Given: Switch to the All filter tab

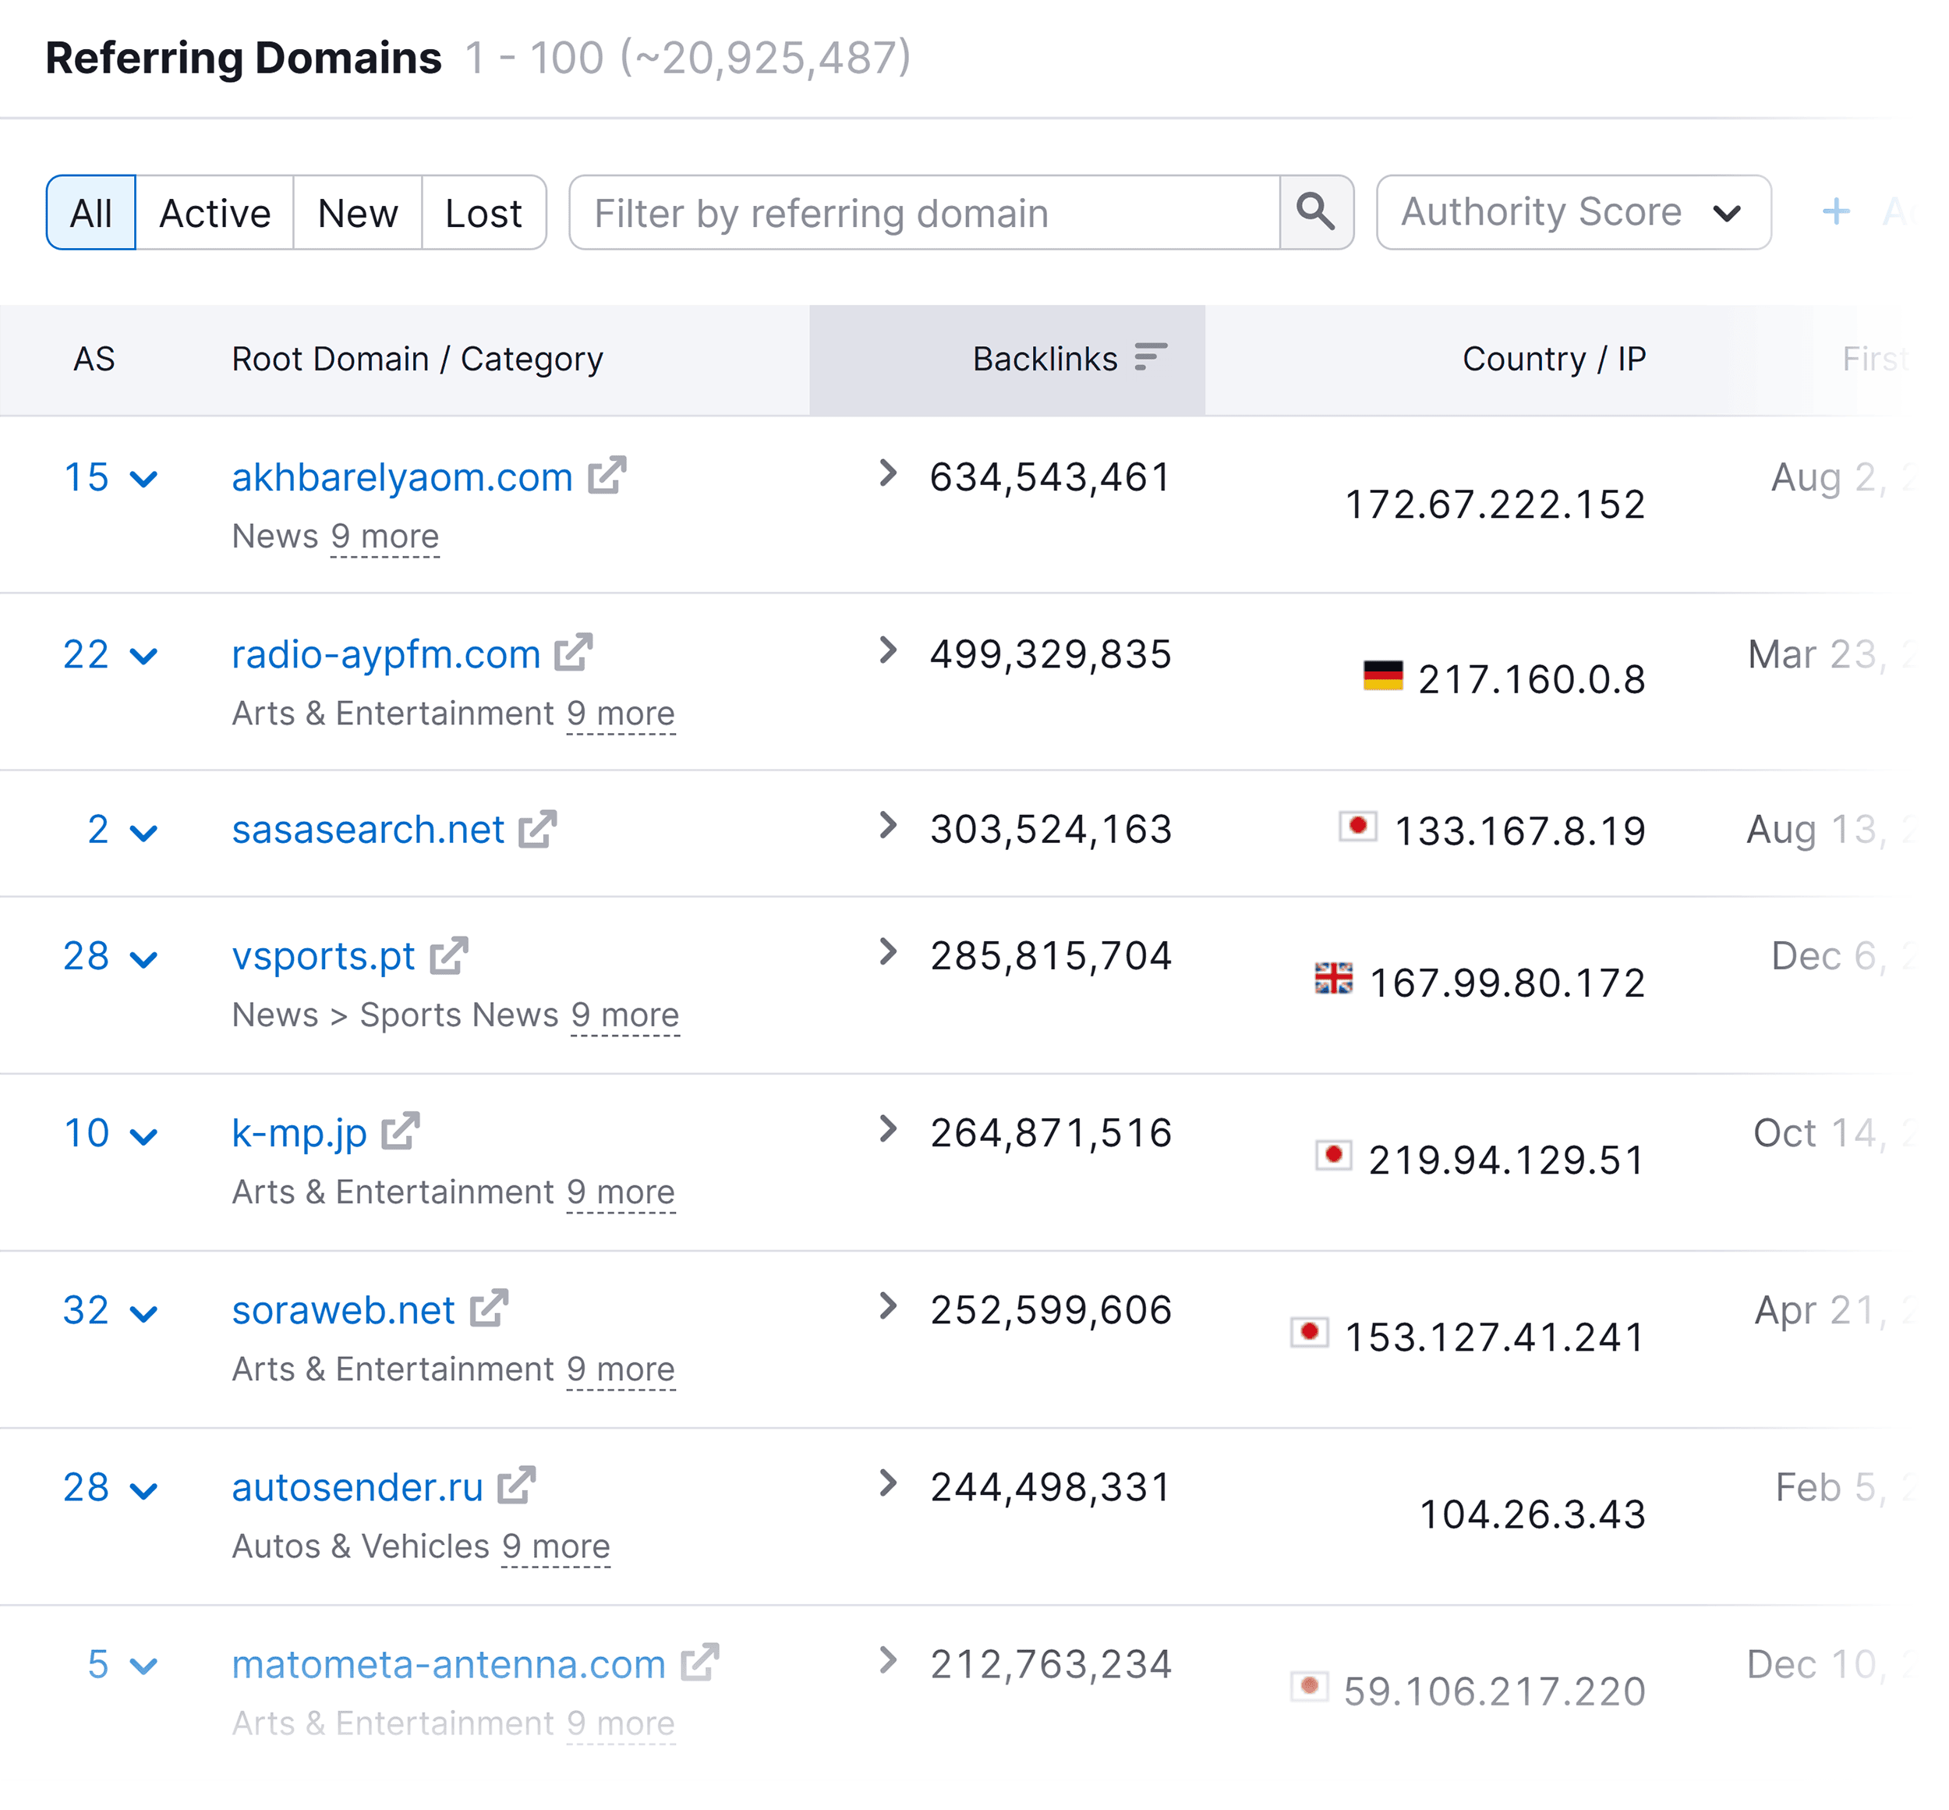Looking at the screenshot, I should pyautogui.click(x=90, y=213).
